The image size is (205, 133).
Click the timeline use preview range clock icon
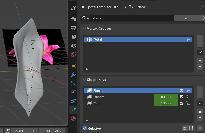[x=8, y=131]
